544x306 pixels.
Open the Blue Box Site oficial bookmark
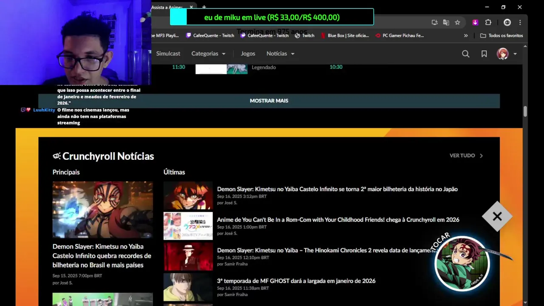click(x=345, y=36)
